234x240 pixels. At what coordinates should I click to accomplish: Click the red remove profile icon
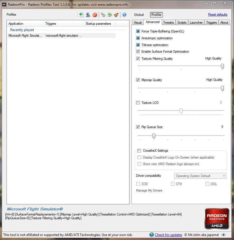point(95,15)
